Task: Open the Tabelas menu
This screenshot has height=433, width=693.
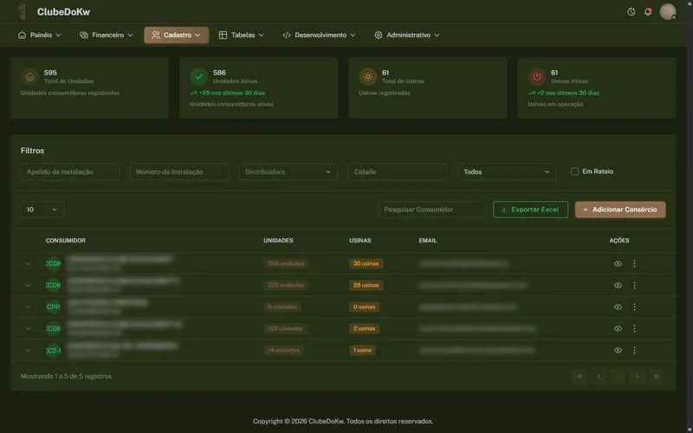Action: 242,35
